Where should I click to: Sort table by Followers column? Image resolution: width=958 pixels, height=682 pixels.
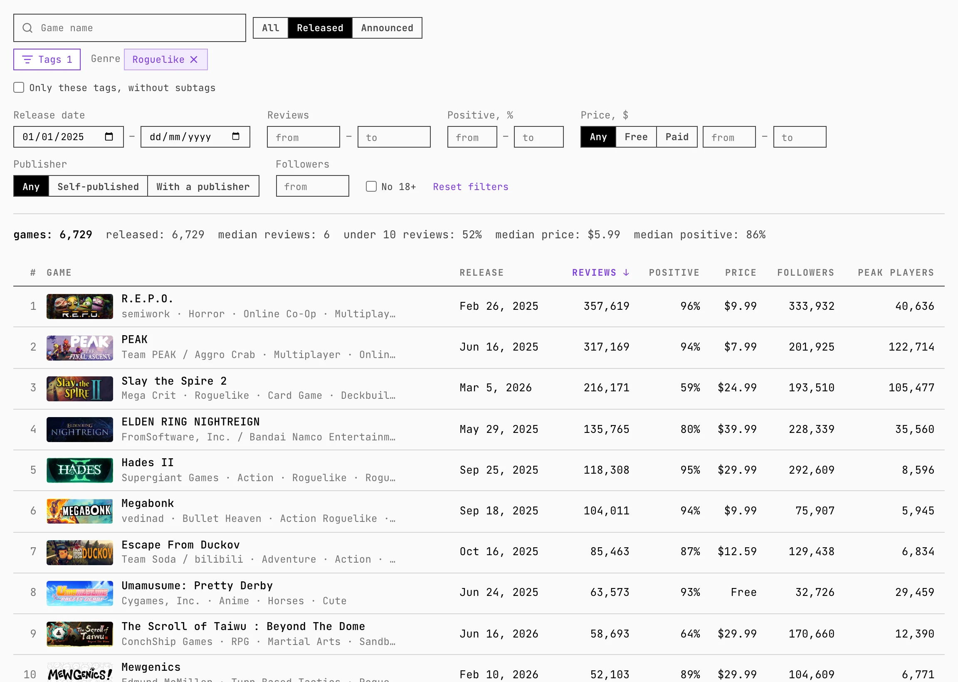806,273
